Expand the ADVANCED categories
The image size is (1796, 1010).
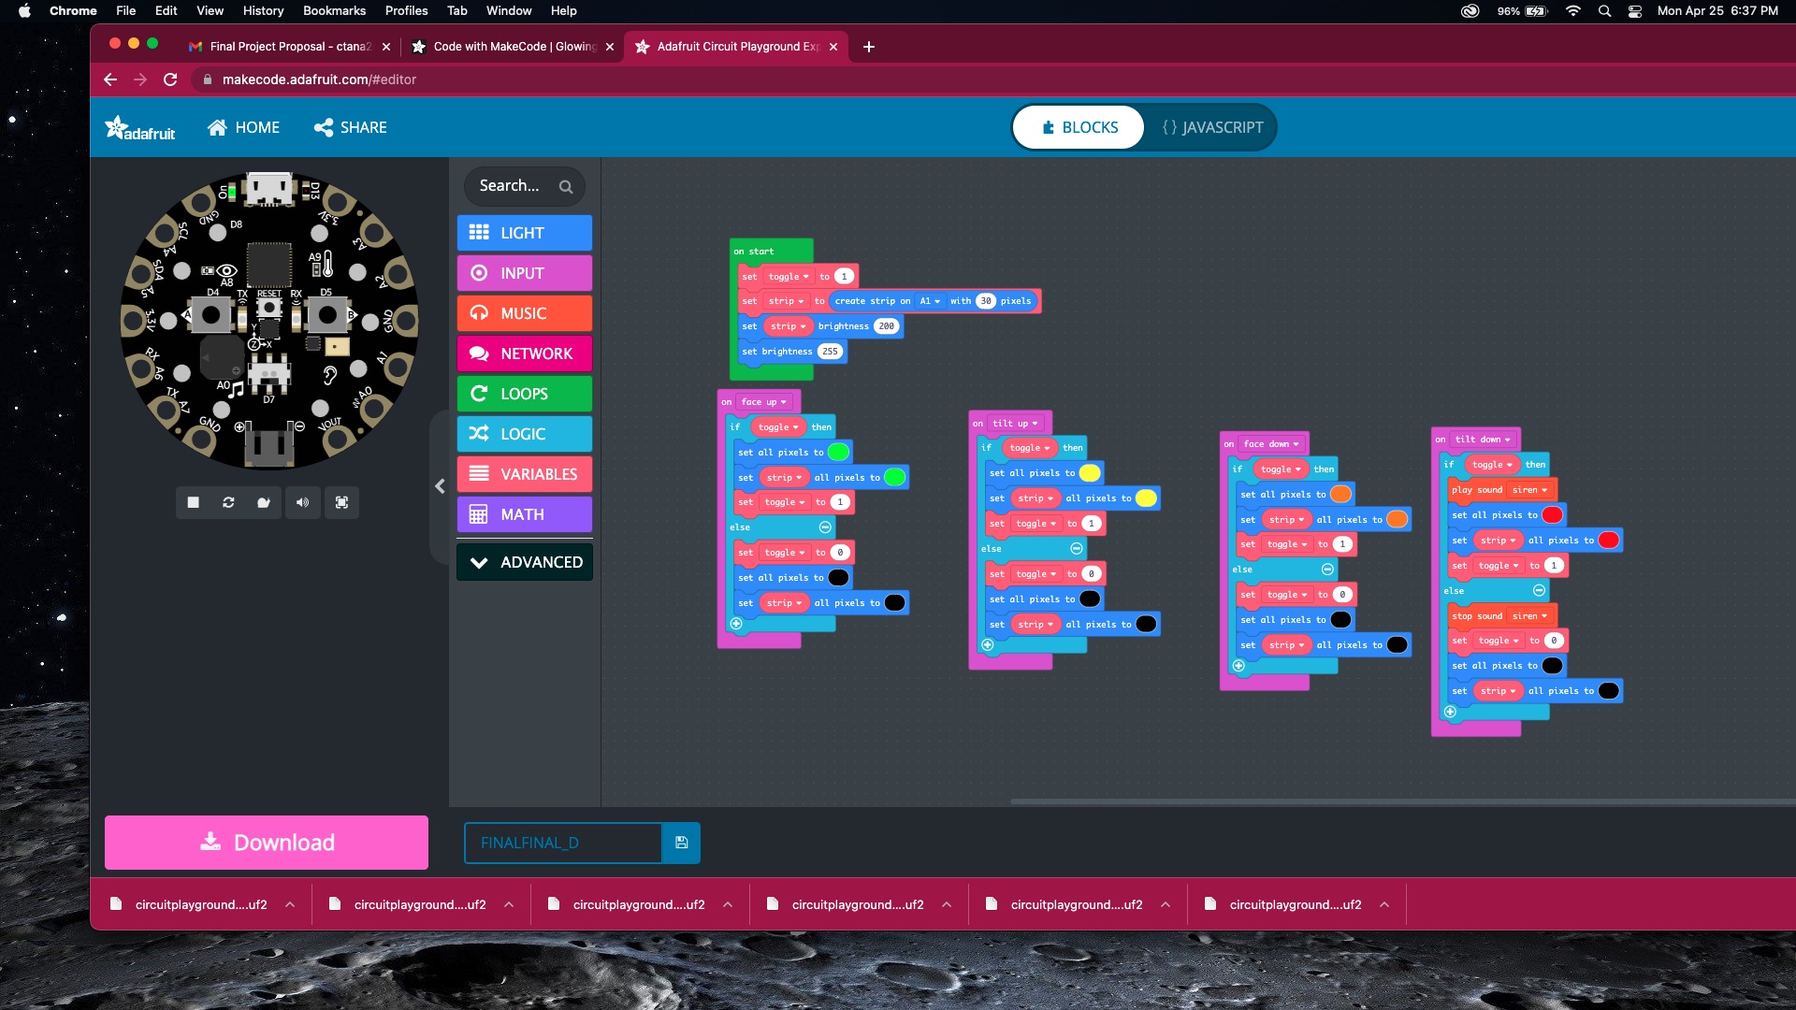[524, 562]
